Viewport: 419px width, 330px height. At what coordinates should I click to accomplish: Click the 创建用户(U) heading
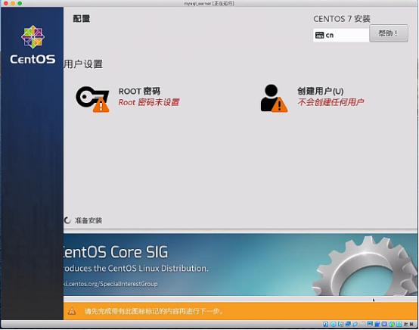point(321,91)
